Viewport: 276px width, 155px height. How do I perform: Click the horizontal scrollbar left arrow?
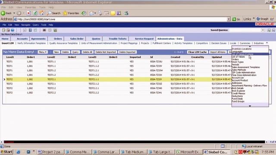tap(1, 142)
